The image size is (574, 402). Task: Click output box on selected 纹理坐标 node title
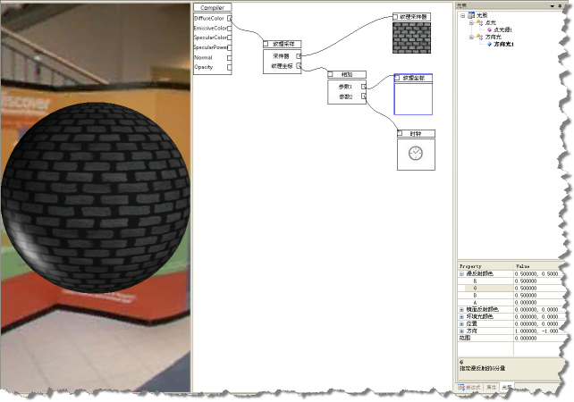click(397, 78)
